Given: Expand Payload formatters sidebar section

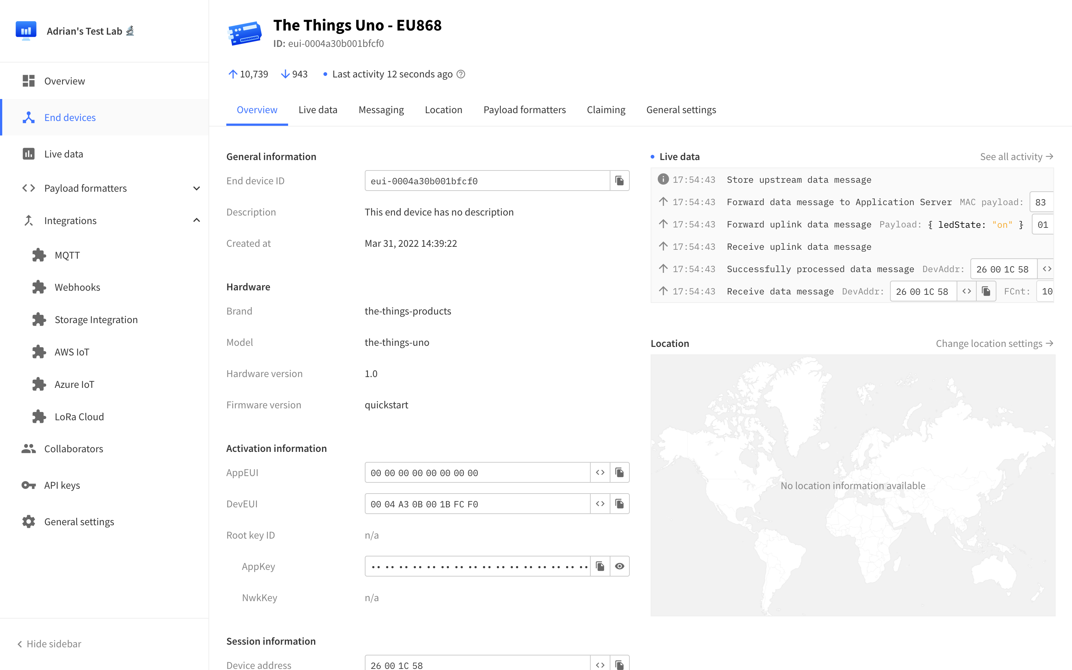Looking at the screenshot, I should 197,188.
